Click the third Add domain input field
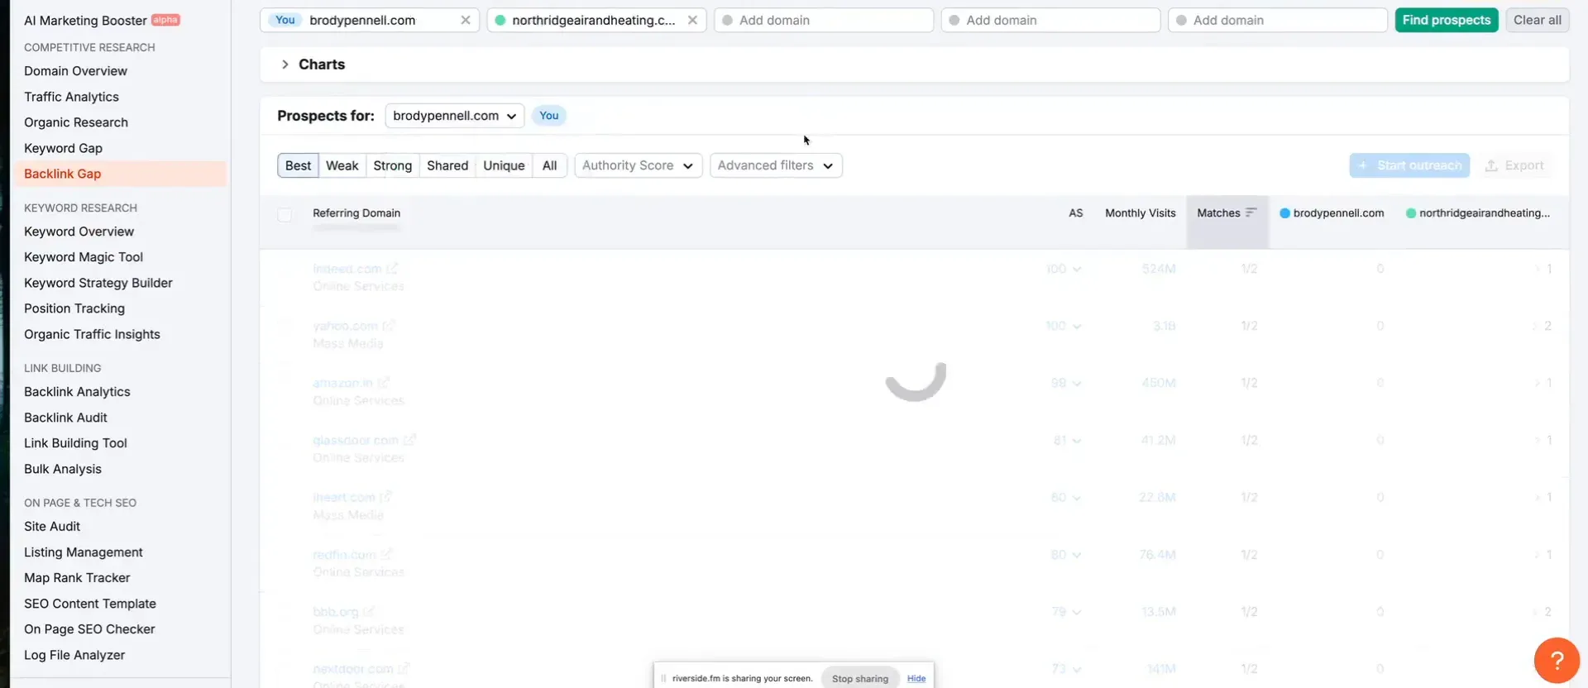This screenshot has height=688, width=1588. point(824,20)
